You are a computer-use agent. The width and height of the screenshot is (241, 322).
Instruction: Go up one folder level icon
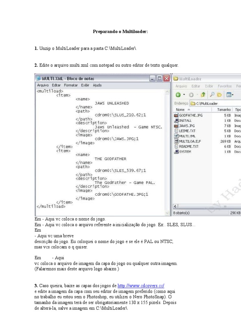[203, 95]
